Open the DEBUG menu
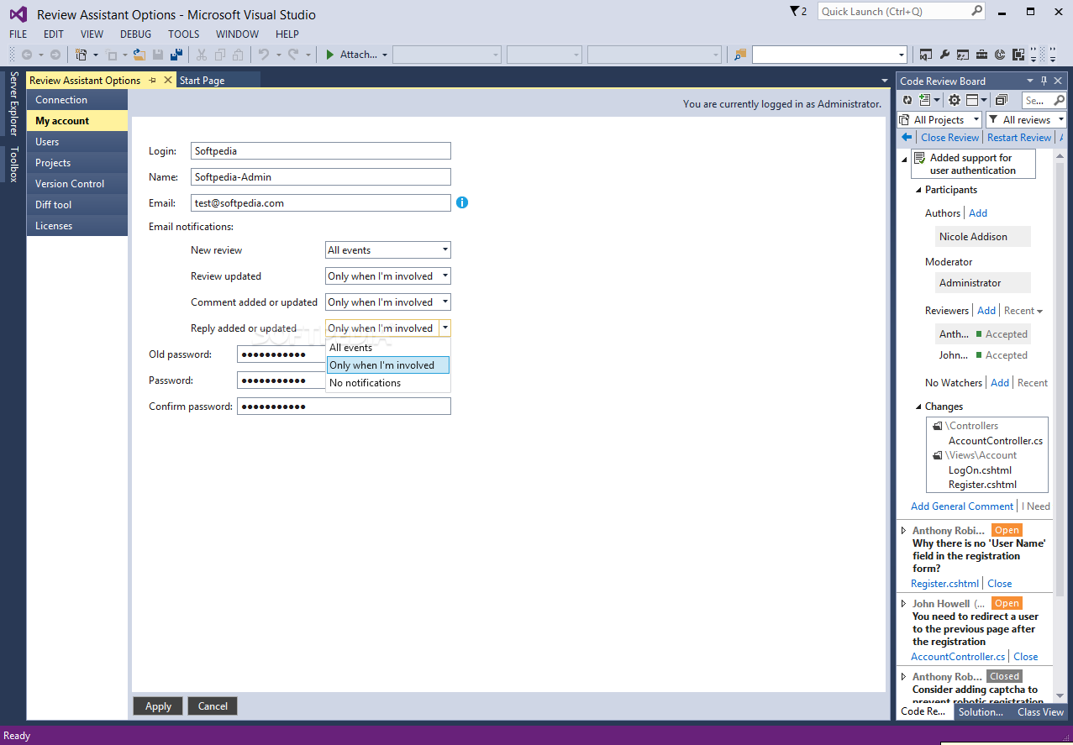The width and height of the screenshot is (1073, 745). point(136,34)
